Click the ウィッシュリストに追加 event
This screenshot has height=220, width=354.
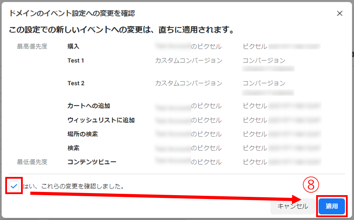click(101, 120)
